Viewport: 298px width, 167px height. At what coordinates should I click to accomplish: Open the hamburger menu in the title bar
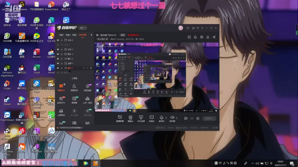tap(202, 28)
